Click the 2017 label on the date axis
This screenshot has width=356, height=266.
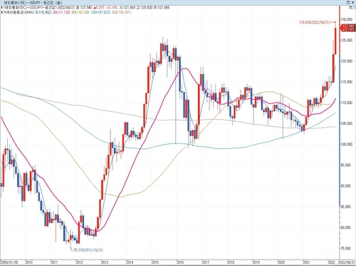[205, 262]
